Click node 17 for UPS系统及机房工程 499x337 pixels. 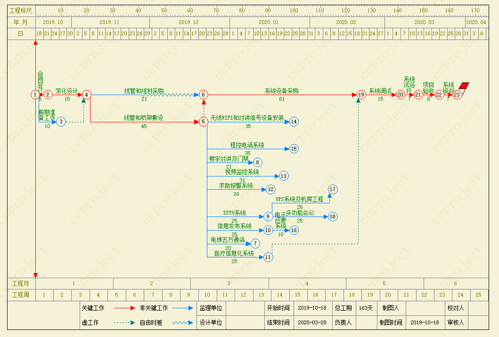tap(333, 189)
